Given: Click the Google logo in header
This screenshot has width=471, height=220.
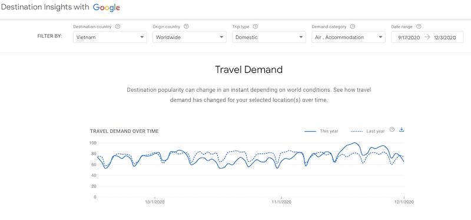Looking at the screenshot, I should 107,8.
